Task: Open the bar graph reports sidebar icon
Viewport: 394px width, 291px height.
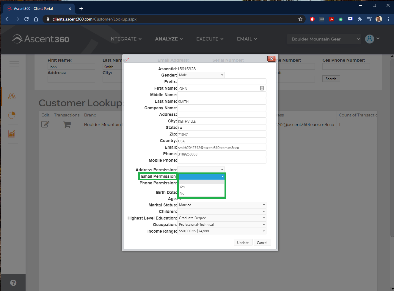Action: pos(12,134)
